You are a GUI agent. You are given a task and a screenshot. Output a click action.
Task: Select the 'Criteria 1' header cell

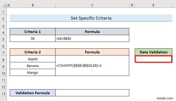pyautogui.click(x=33, y=32)
